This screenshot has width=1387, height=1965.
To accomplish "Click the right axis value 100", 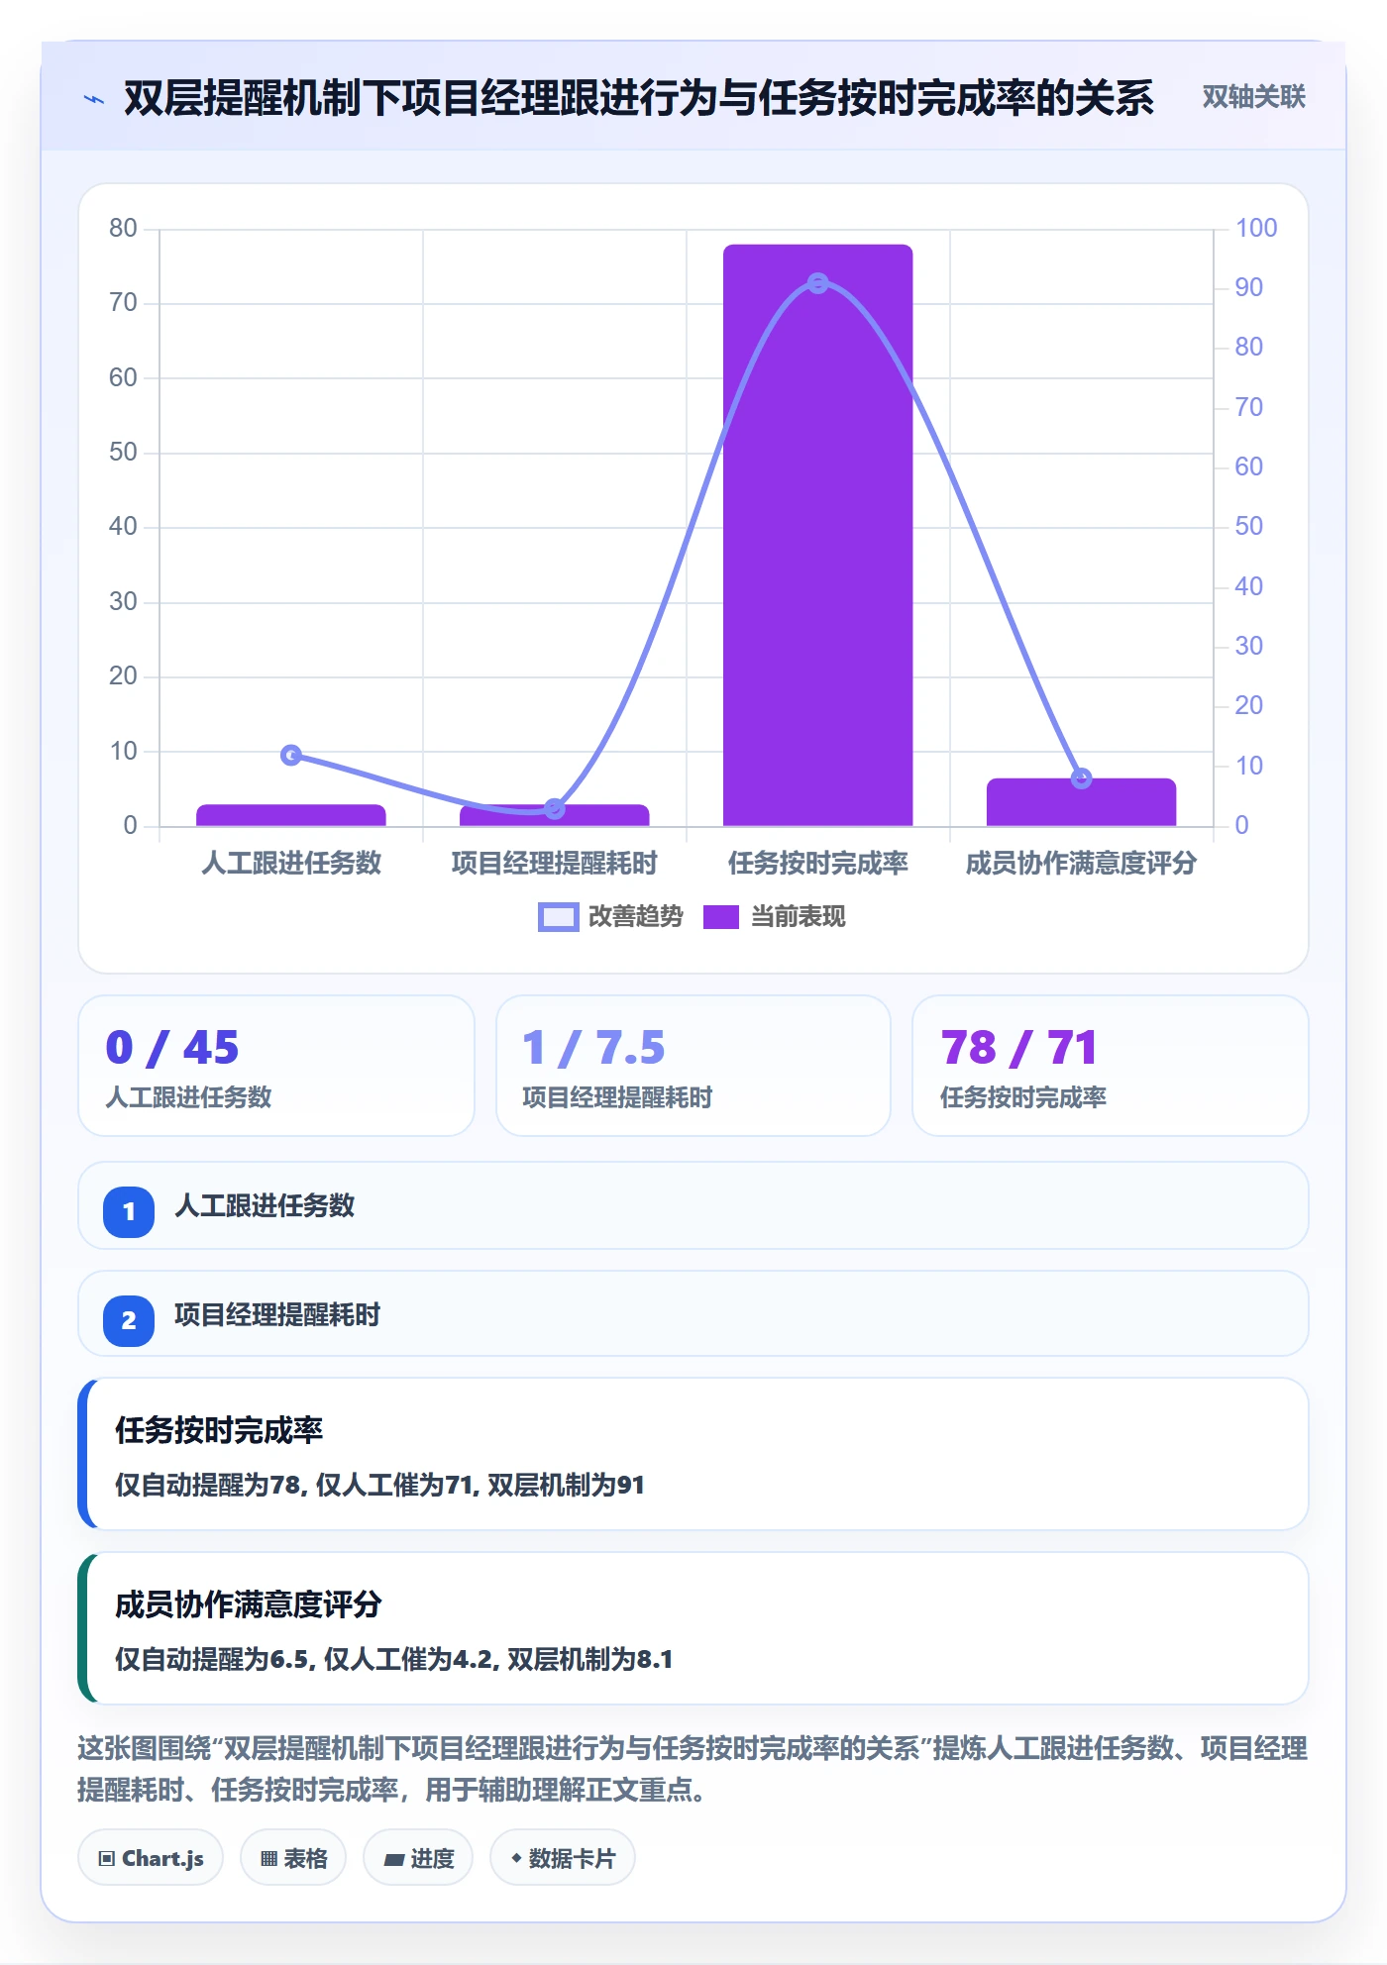I will click(1256, 228).
